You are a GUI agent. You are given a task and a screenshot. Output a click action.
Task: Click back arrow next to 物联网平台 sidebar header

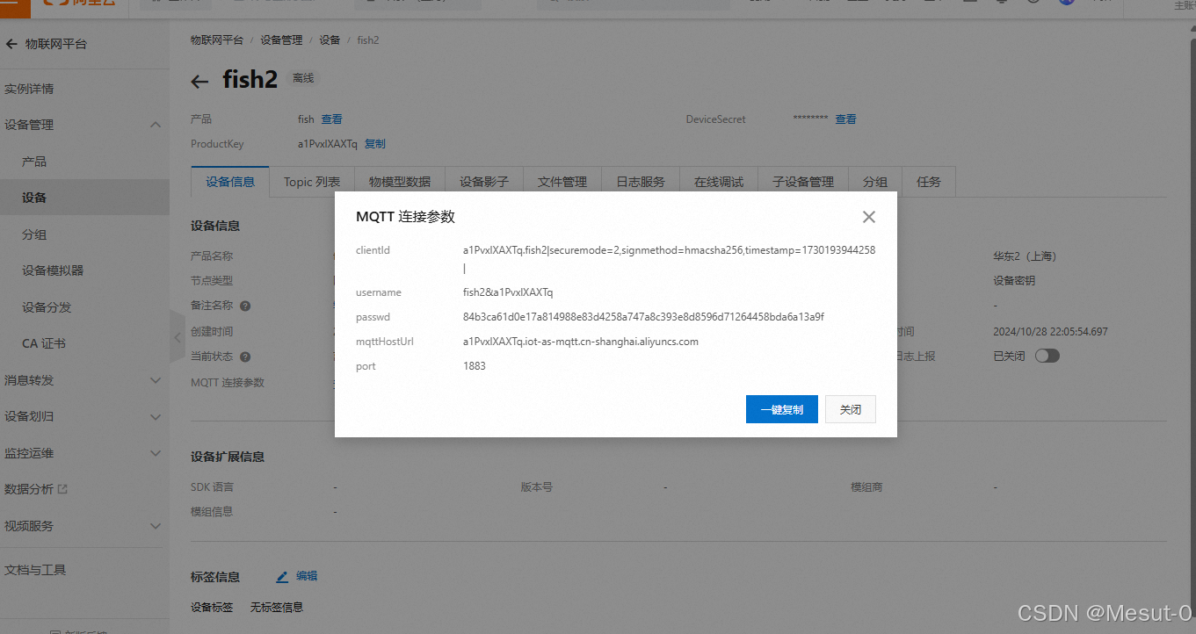[11, 44]
